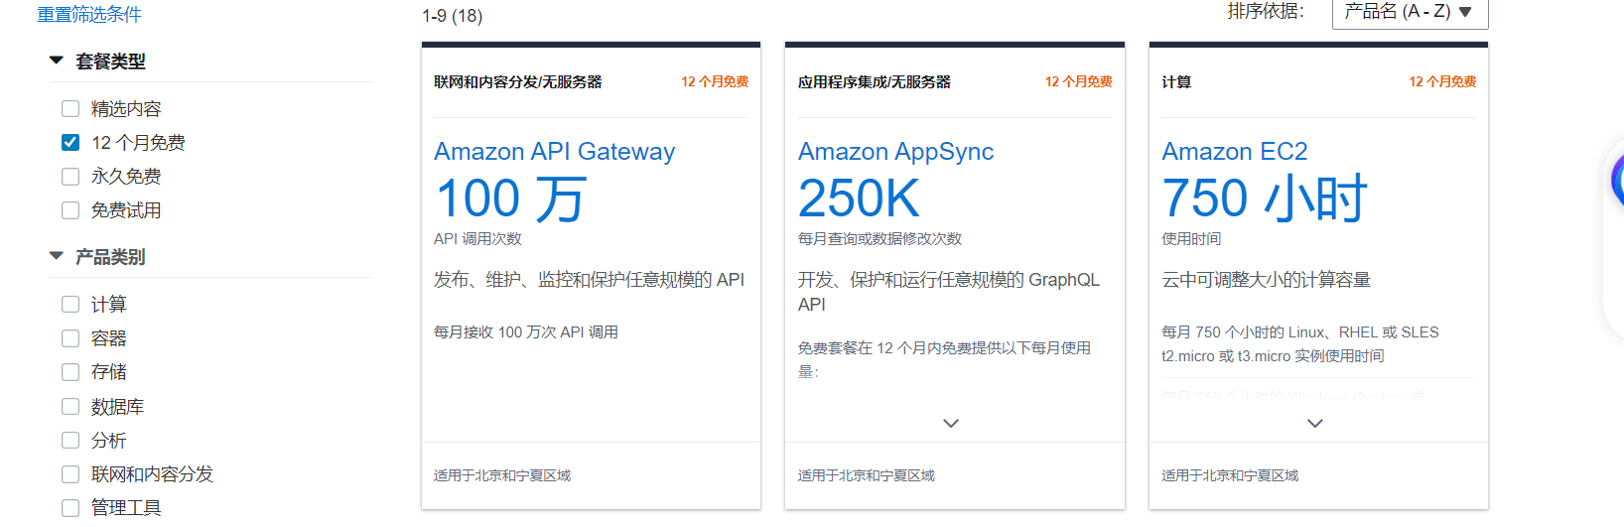The width and height of the screenshot is (1624, 527).
Task: Open the 产品名 (A - Z) sort dropdown
Action: [x=1410, y=13]
